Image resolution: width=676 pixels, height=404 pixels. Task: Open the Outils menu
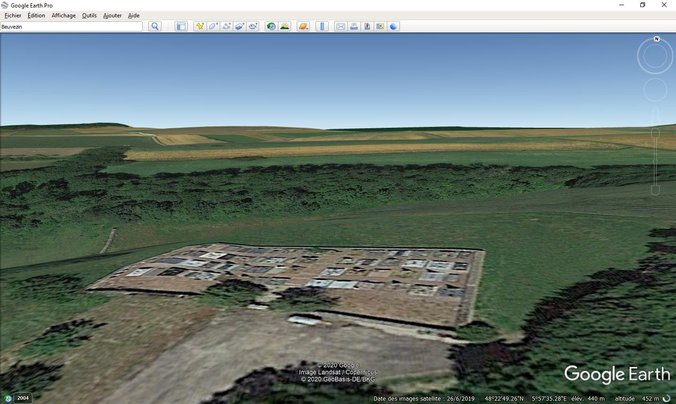click(89, 16)
